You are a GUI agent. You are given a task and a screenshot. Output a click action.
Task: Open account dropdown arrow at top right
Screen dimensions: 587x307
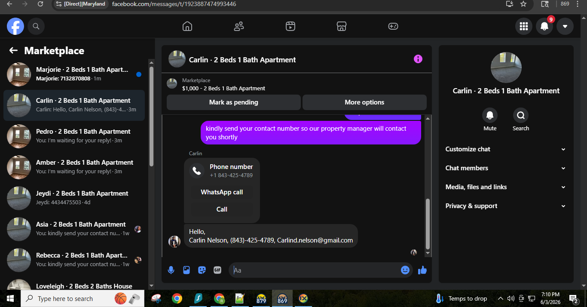pos(565,26)
